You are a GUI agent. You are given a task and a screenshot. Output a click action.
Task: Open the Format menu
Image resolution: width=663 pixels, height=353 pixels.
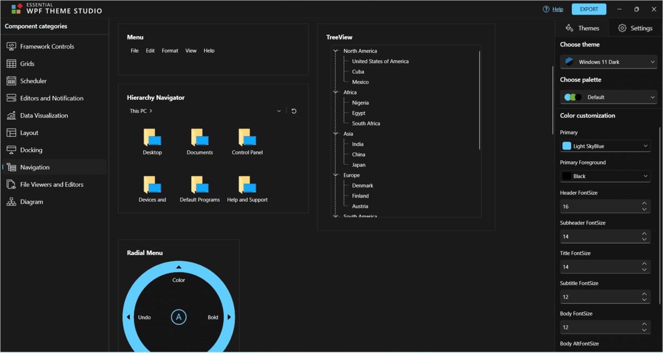(170, 51)
